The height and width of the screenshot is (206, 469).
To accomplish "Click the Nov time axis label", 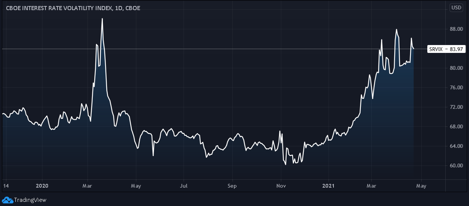I will [281, 185].
